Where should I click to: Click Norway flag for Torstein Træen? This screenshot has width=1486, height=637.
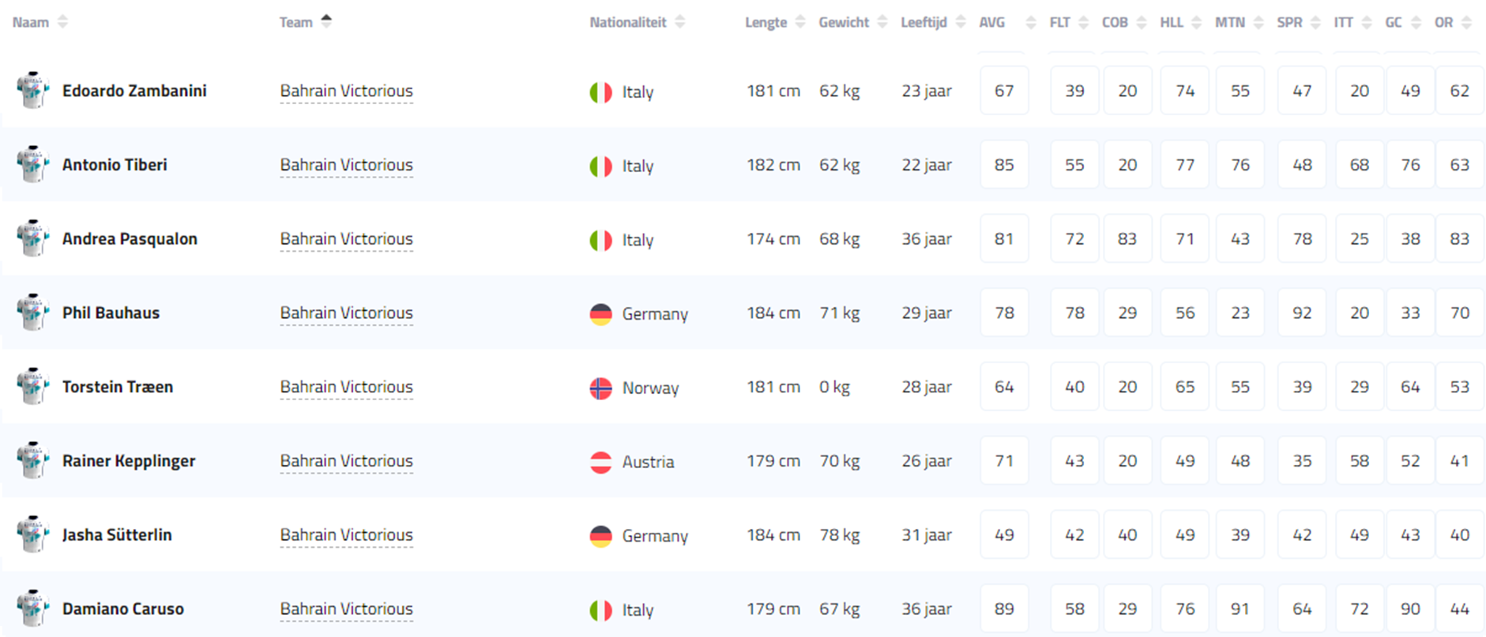(600, 388)
